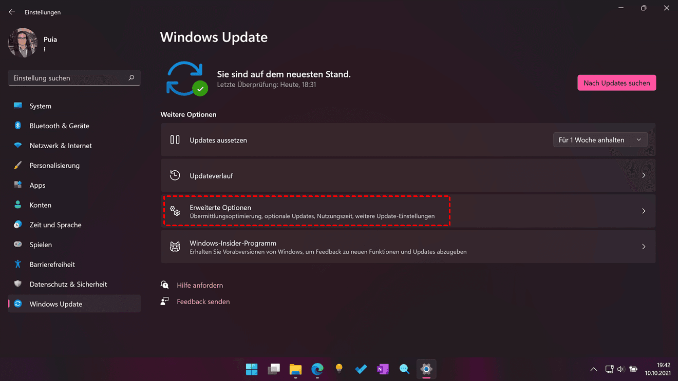Open the Feedback senden link
The width and height of the screenshot is (678, 381).
point(203,302)
